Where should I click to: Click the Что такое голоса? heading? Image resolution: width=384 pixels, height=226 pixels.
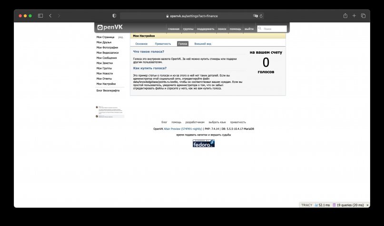[x=148, y=52]
